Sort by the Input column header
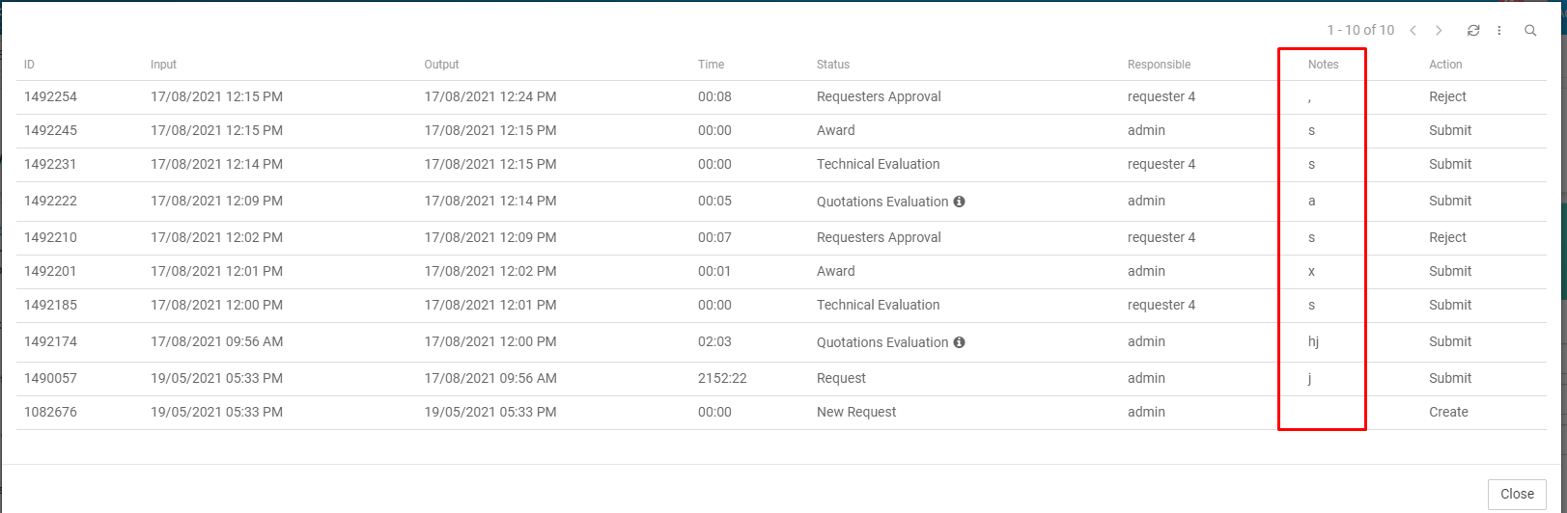Screen dimensions: 1567x513 (x=164, y=65)
